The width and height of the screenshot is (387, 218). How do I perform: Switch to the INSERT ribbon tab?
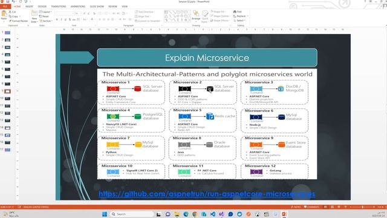point(29,7)
